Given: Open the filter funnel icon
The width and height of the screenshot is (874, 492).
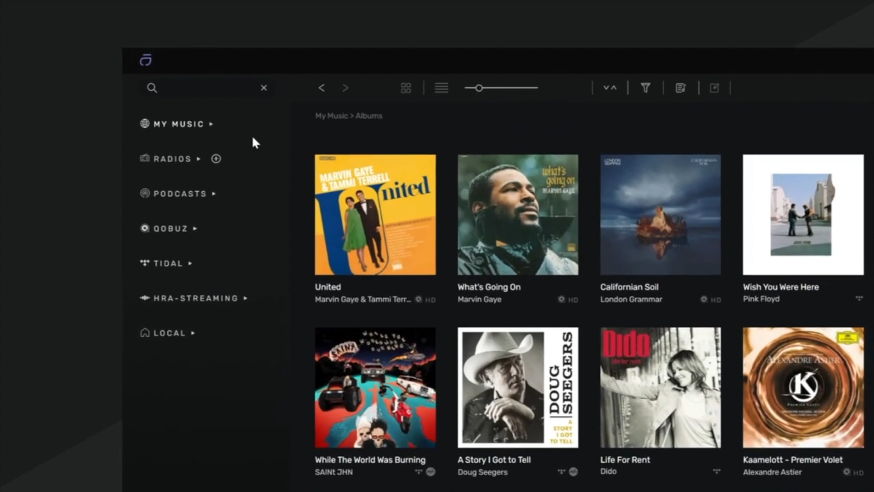Looking at the screenshot, I should pos(645,88).
